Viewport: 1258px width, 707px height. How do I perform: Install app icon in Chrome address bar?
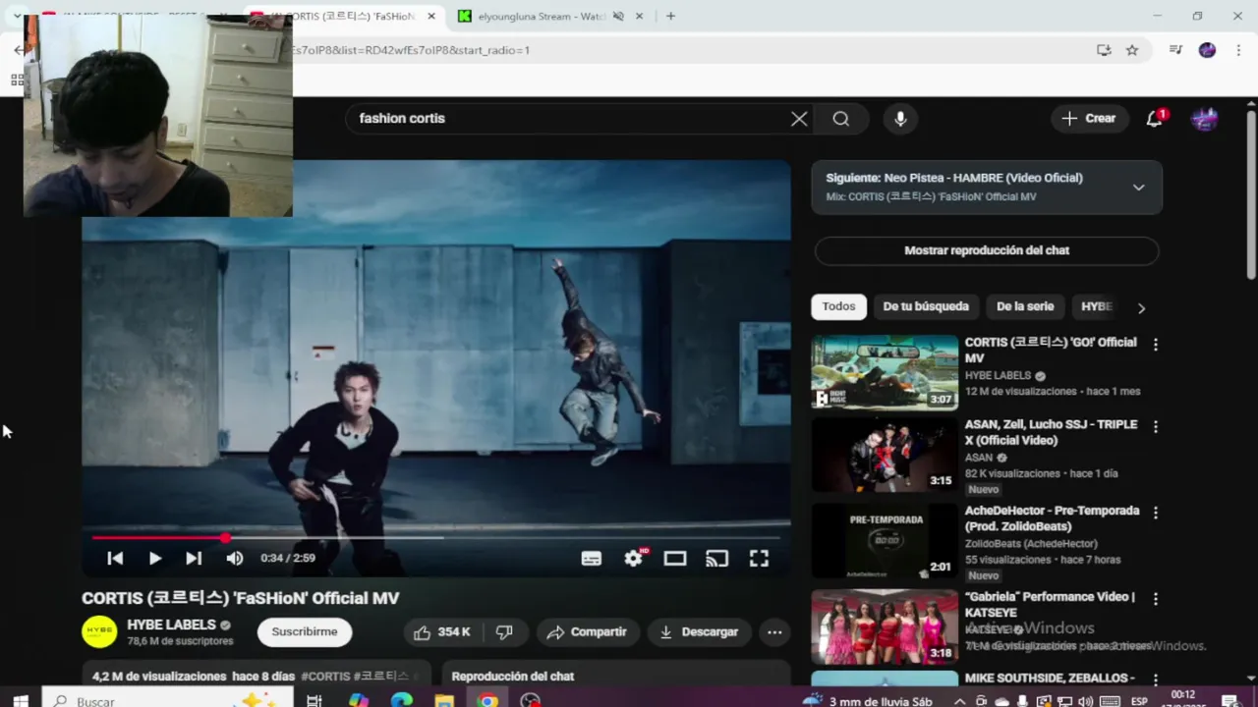click(1104, 50)
